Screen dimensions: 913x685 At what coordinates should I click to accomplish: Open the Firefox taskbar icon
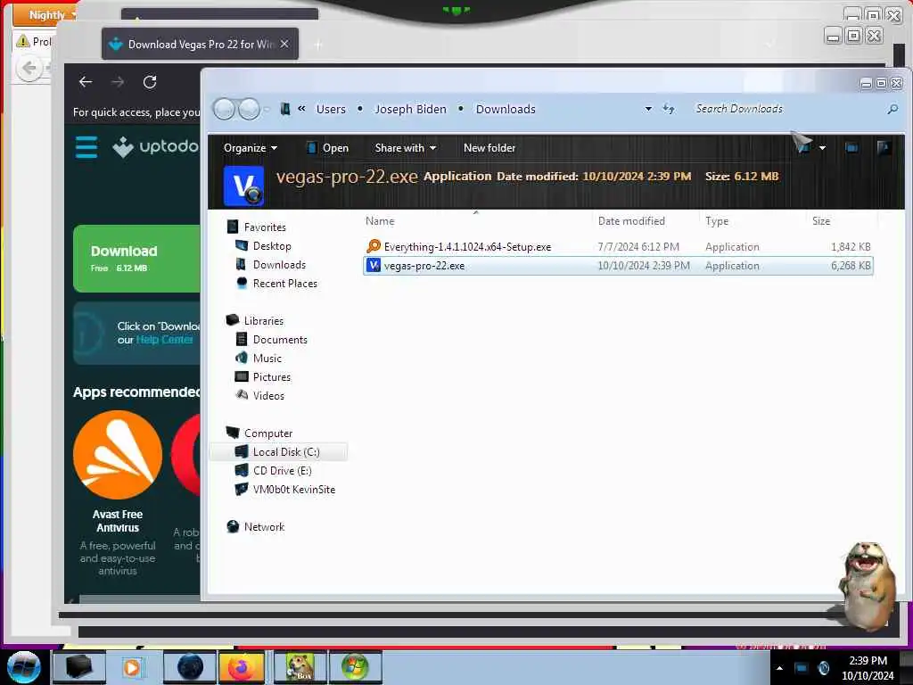pyautogui.click(x=243, y=667)
